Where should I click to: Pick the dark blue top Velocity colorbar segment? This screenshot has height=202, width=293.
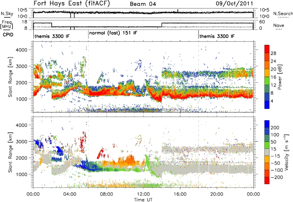pyautogui.click(x=267, y=124)
